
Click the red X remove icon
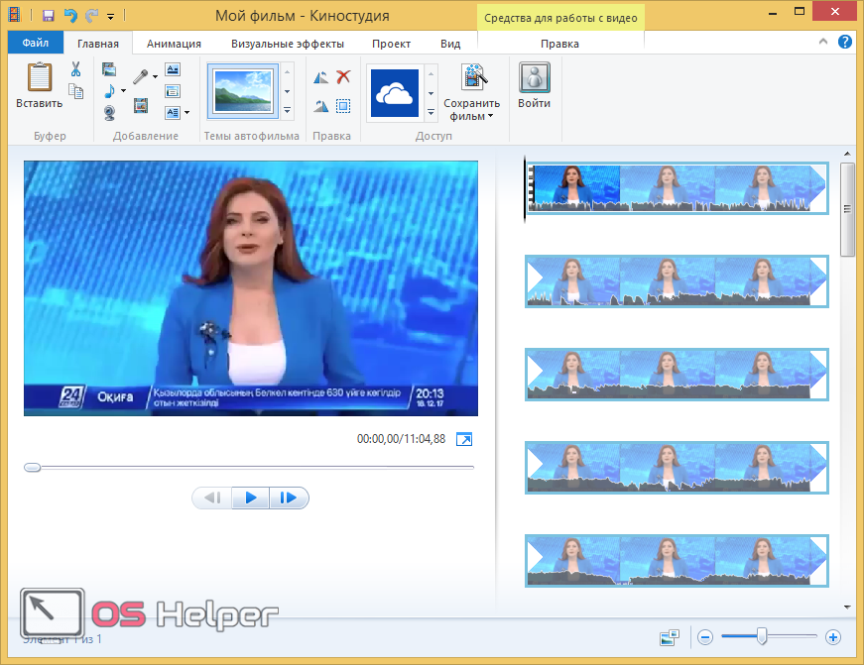(343, 76)
